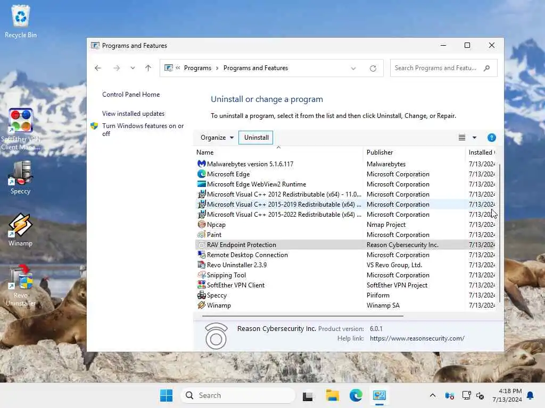The width and height of the screenshot is (545, 408).
Task: Expand the Organize dropdown menu
Action: 217,138
